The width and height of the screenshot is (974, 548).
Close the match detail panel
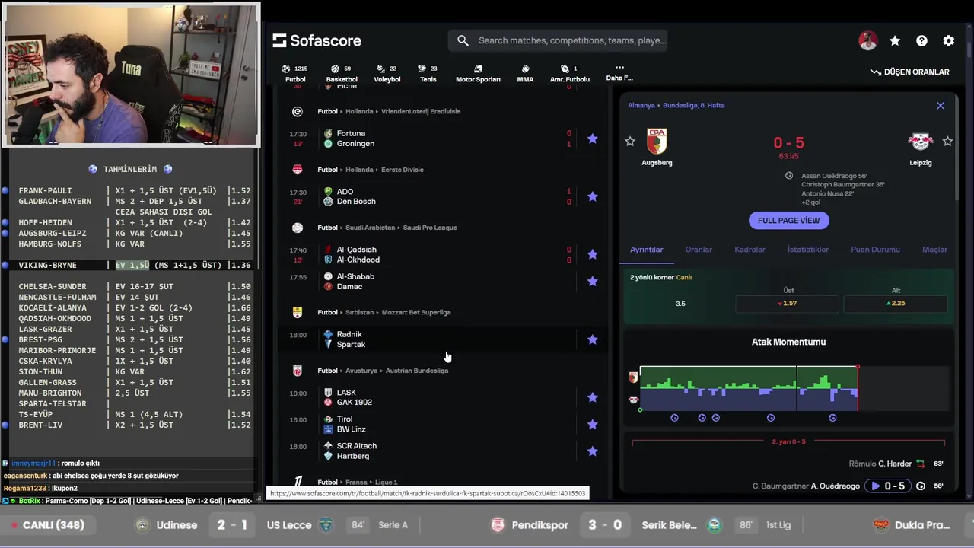coord(941,106)
